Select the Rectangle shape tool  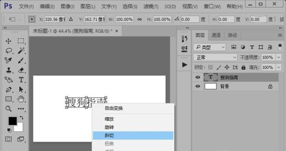(x=8, y=99)
